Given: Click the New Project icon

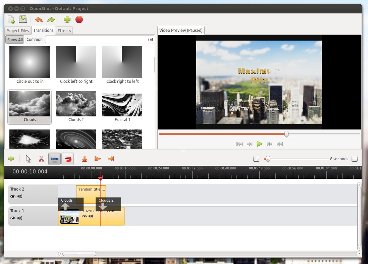Looking at the screenshot, I should pos(11,19).
